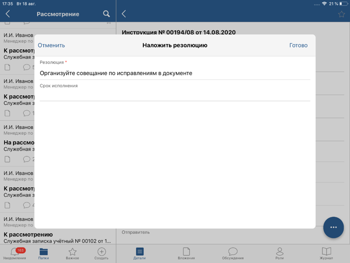
Task: Switch to the Роли tab
Action: click(x=279, y=253)
